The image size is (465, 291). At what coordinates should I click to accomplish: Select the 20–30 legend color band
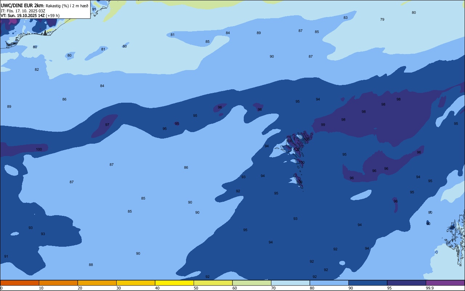pos(97,283)
